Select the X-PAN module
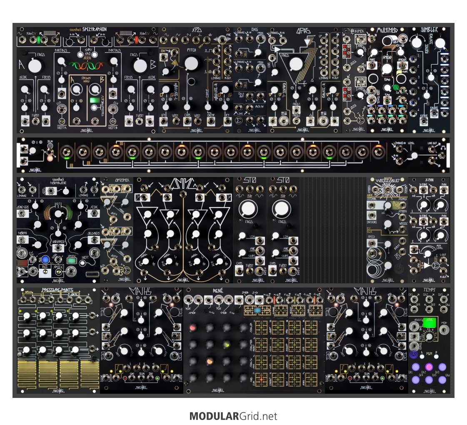This screenshot has height=425, width=467. coord(429,230)
